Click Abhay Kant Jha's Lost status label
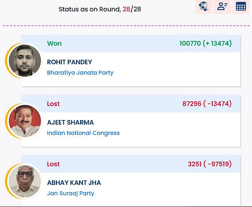252x207 pixels. 53,164
